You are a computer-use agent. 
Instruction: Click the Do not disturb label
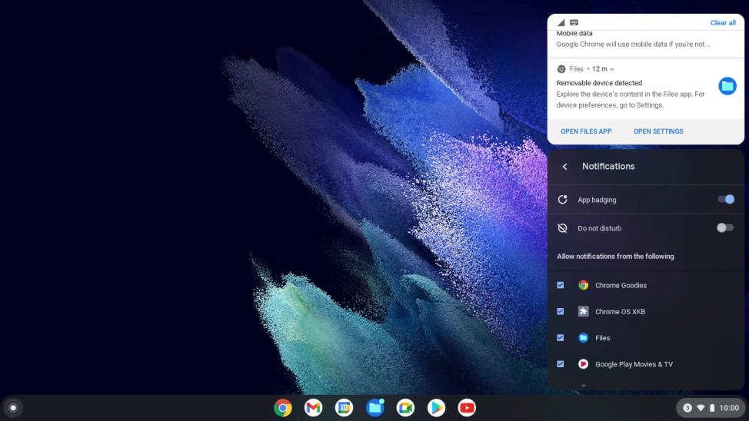pyautogui.click(x=600, y=228)
